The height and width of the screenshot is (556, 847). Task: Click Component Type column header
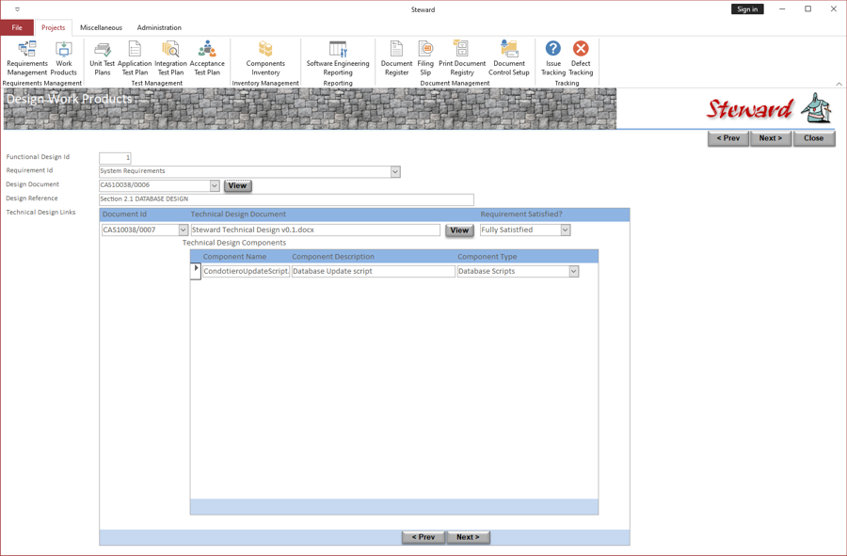(487, 257)
